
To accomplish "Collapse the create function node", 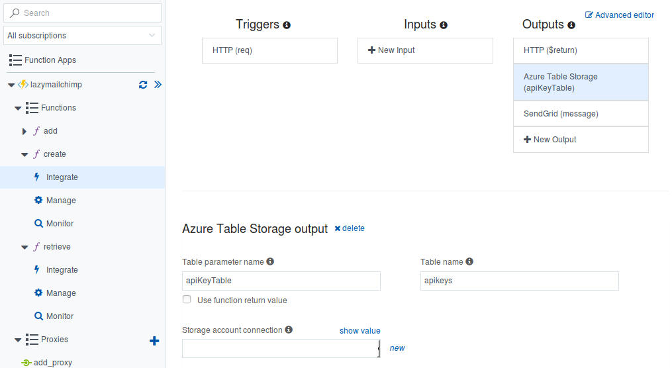I will pos(25,154).
